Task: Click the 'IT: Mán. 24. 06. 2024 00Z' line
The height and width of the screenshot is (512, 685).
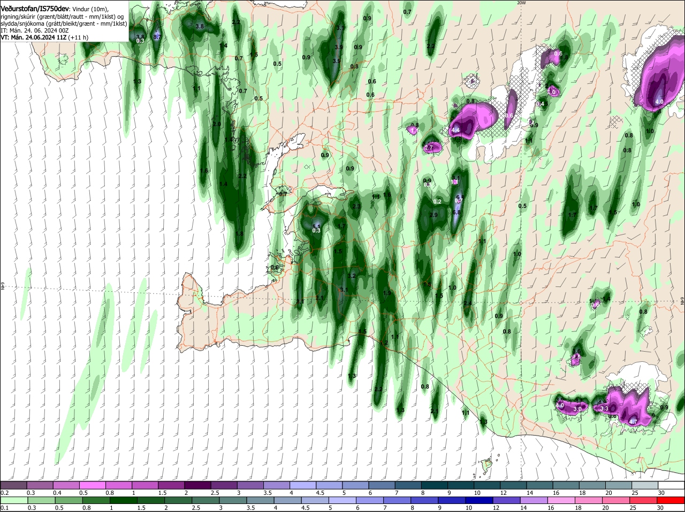Action: 35,30
